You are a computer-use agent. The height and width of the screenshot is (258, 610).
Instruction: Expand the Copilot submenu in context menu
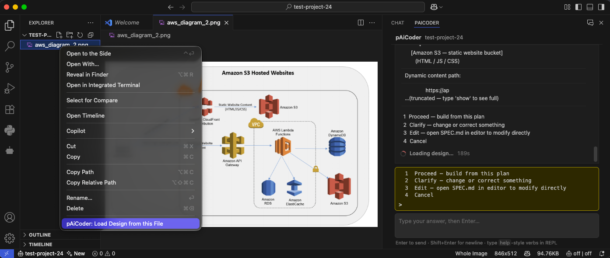click(x=130, y=131)
